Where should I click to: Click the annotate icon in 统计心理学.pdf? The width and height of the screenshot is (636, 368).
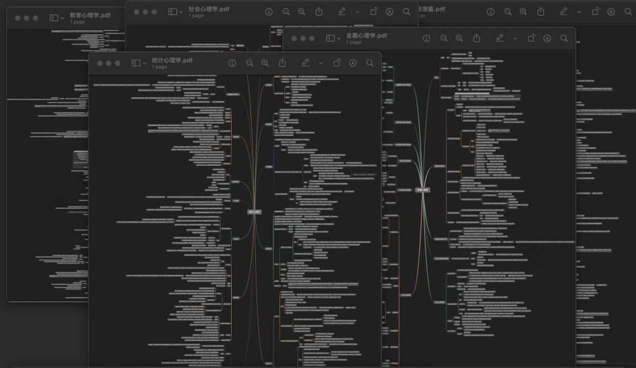tap(353, 63)
